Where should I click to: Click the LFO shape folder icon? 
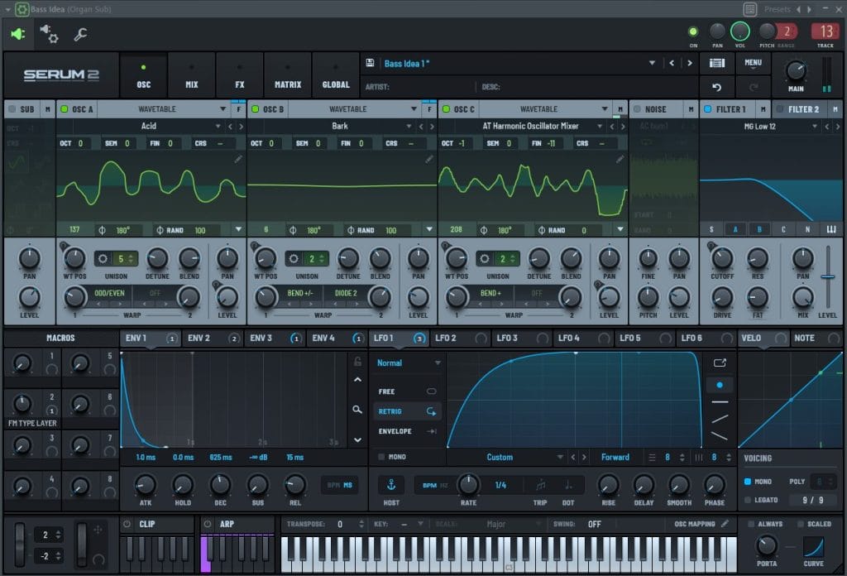click(719, 362)
